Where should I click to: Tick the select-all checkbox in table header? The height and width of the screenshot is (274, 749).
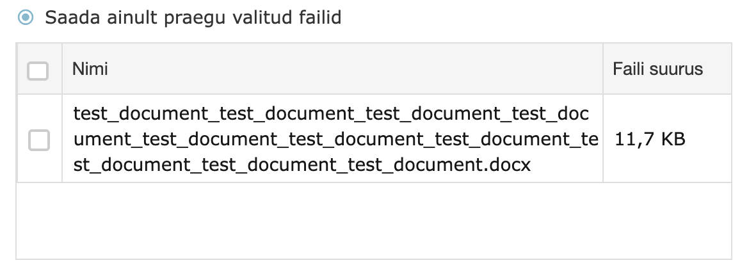click(x=38, y=70)
